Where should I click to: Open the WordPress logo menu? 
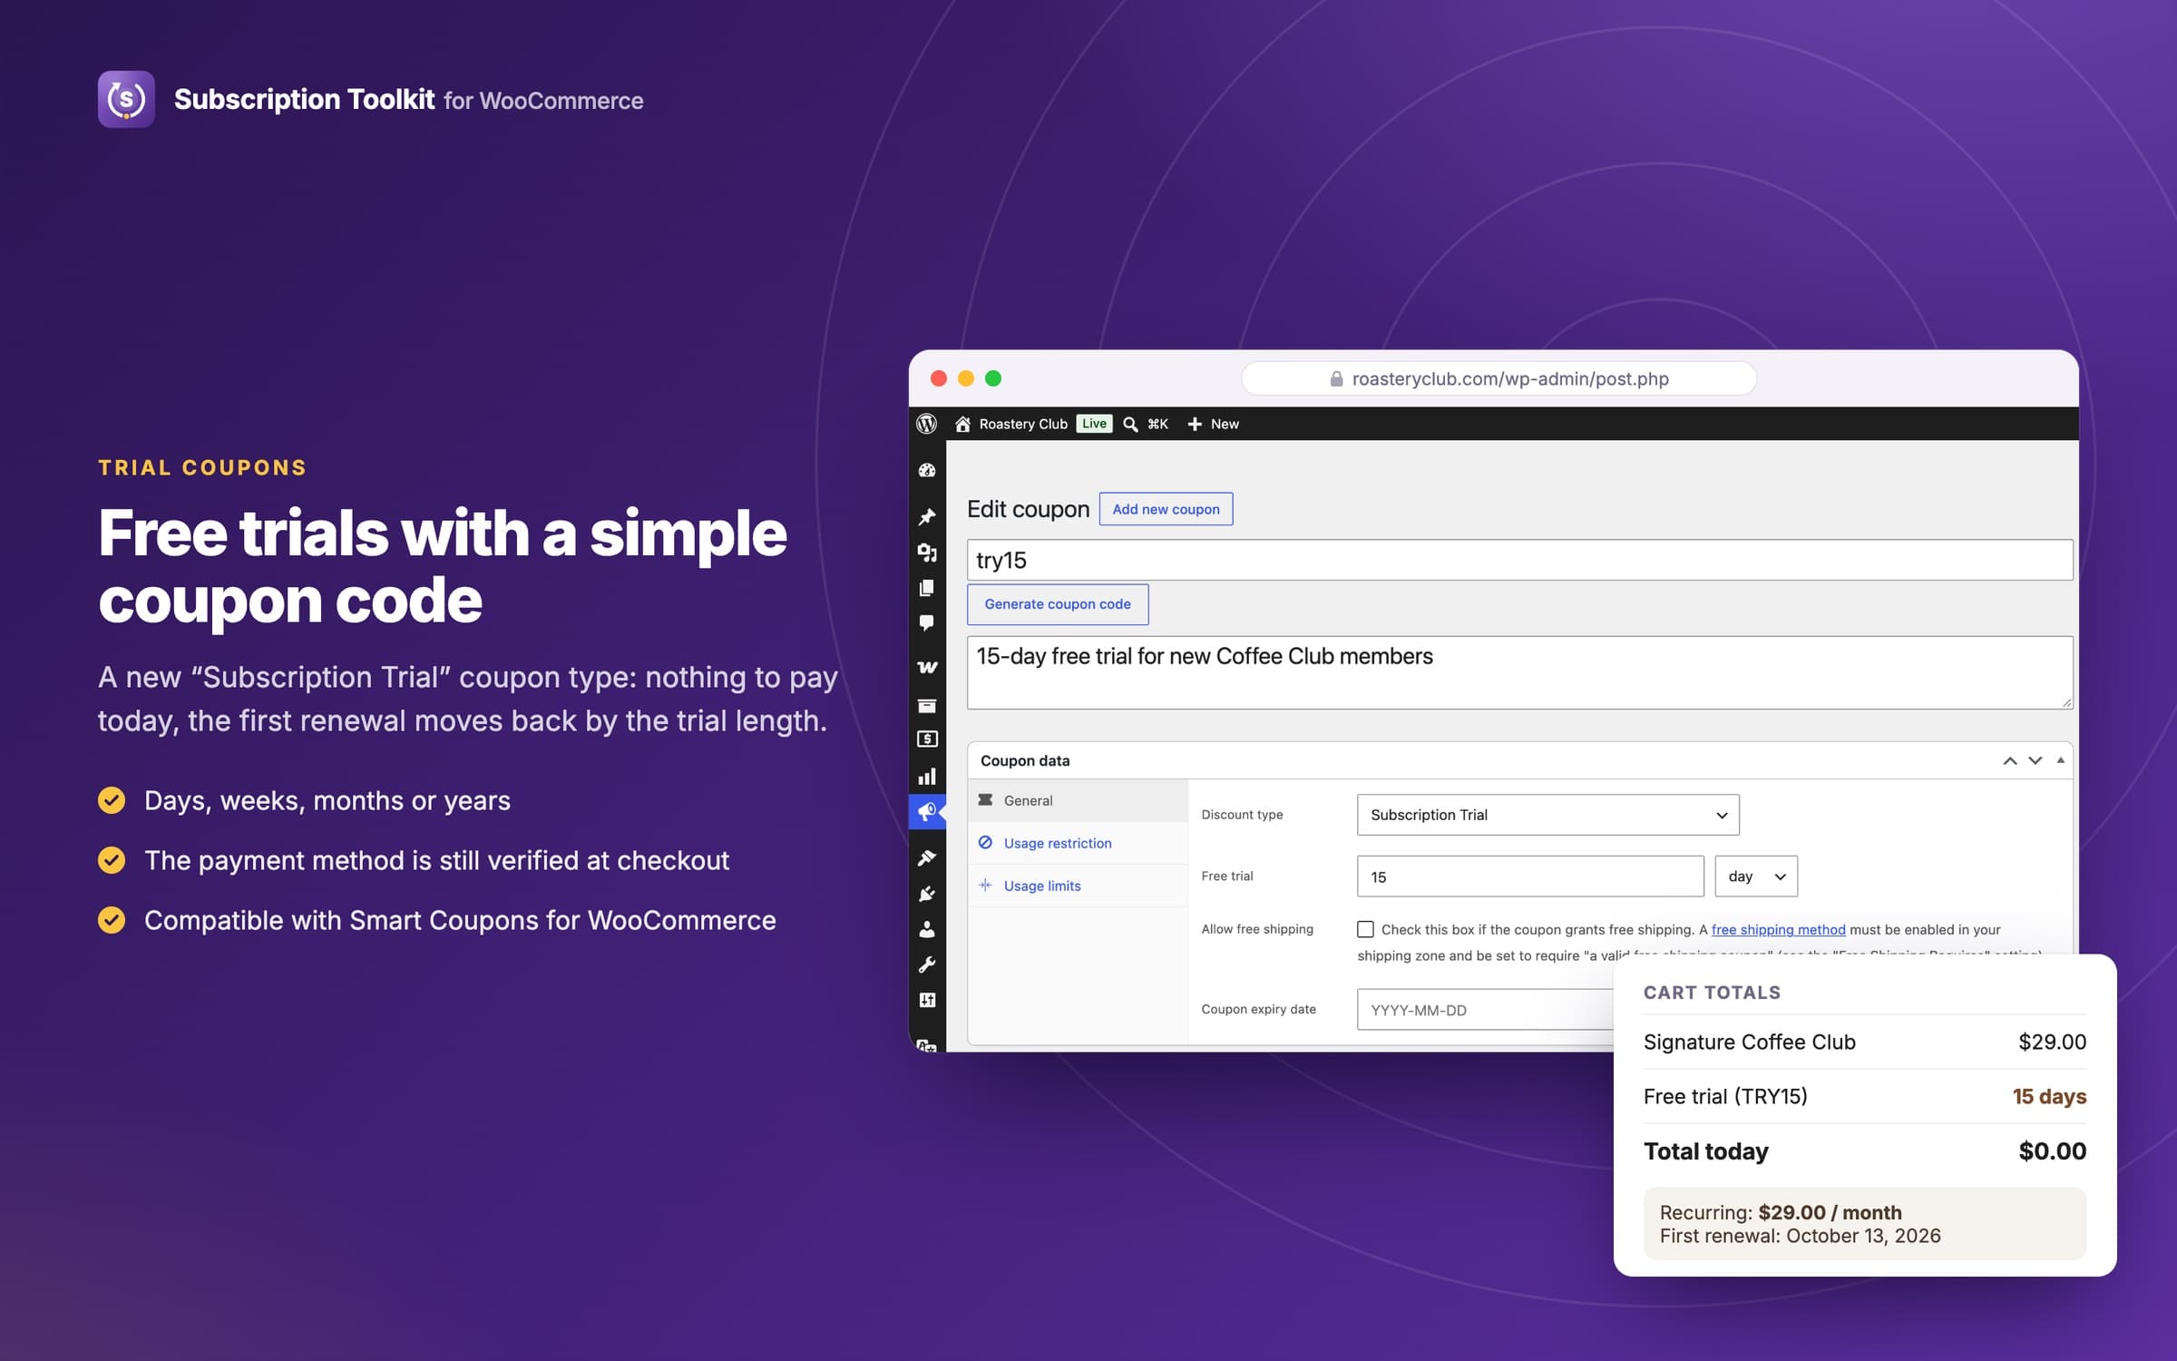(926, 424)
